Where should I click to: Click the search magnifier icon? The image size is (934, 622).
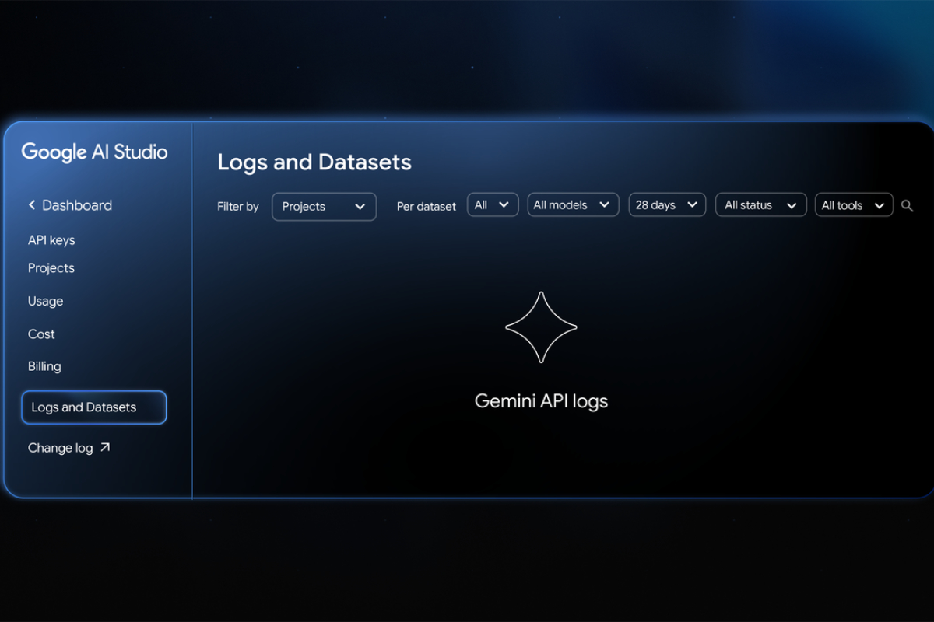pos(907,206)
